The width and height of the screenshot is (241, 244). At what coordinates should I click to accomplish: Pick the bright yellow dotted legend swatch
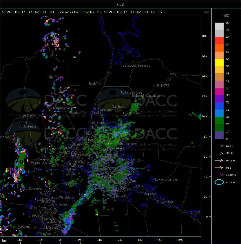point(219,63)
